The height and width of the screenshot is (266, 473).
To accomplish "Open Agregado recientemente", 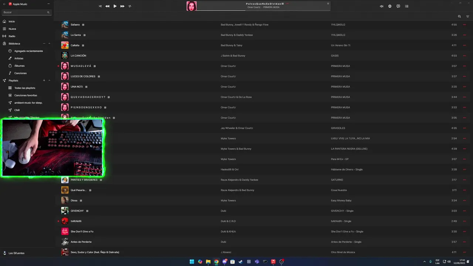I will click(x=28, y=51).
